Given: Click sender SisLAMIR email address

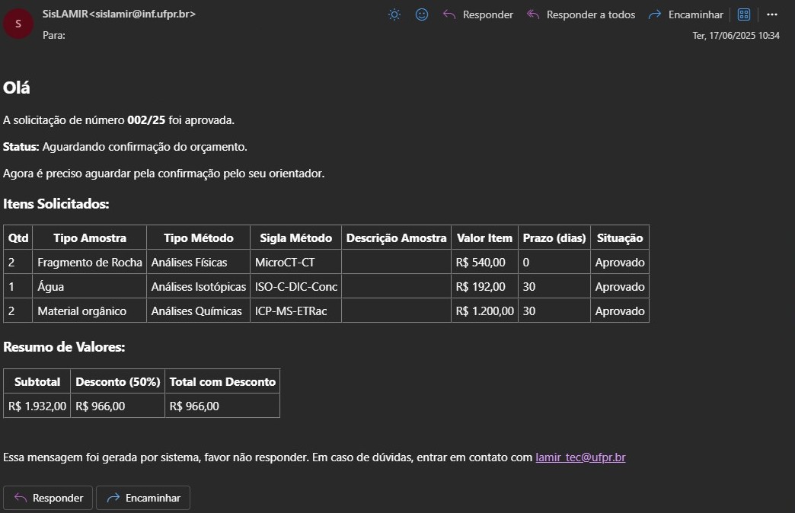Looking at the screenshot, I should [119, 14].
